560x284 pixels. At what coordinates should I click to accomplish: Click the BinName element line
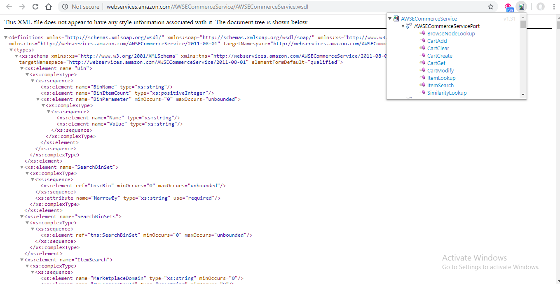[x=106, y=87]
